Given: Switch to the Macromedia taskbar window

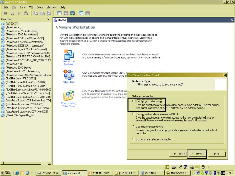Looking at the screenshot, I should pos(178,173).
